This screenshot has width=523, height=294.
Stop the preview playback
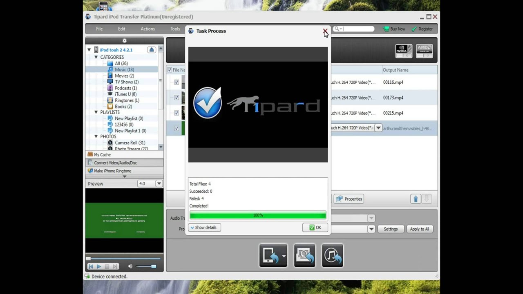click(x=107, y=266)
